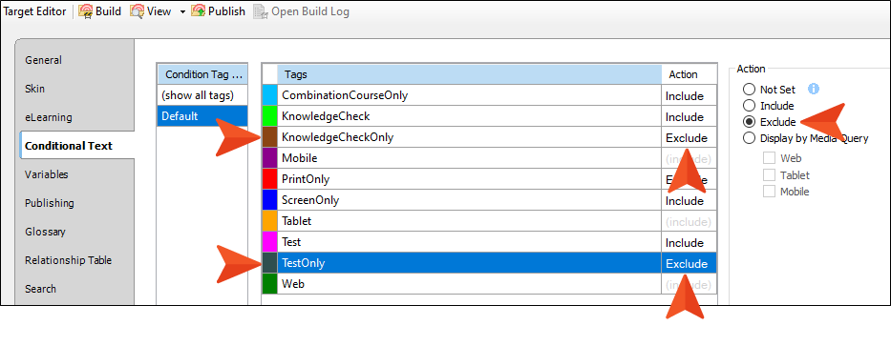Click the Publish icon in toolbar
The image size is (891, 346).
[x=199, y=11]
